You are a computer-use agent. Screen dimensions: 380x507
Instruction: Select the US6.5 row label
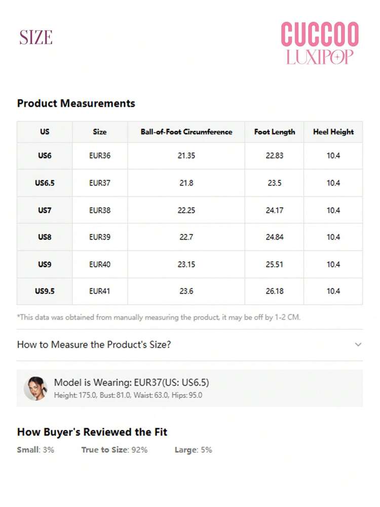pos(45,183)
